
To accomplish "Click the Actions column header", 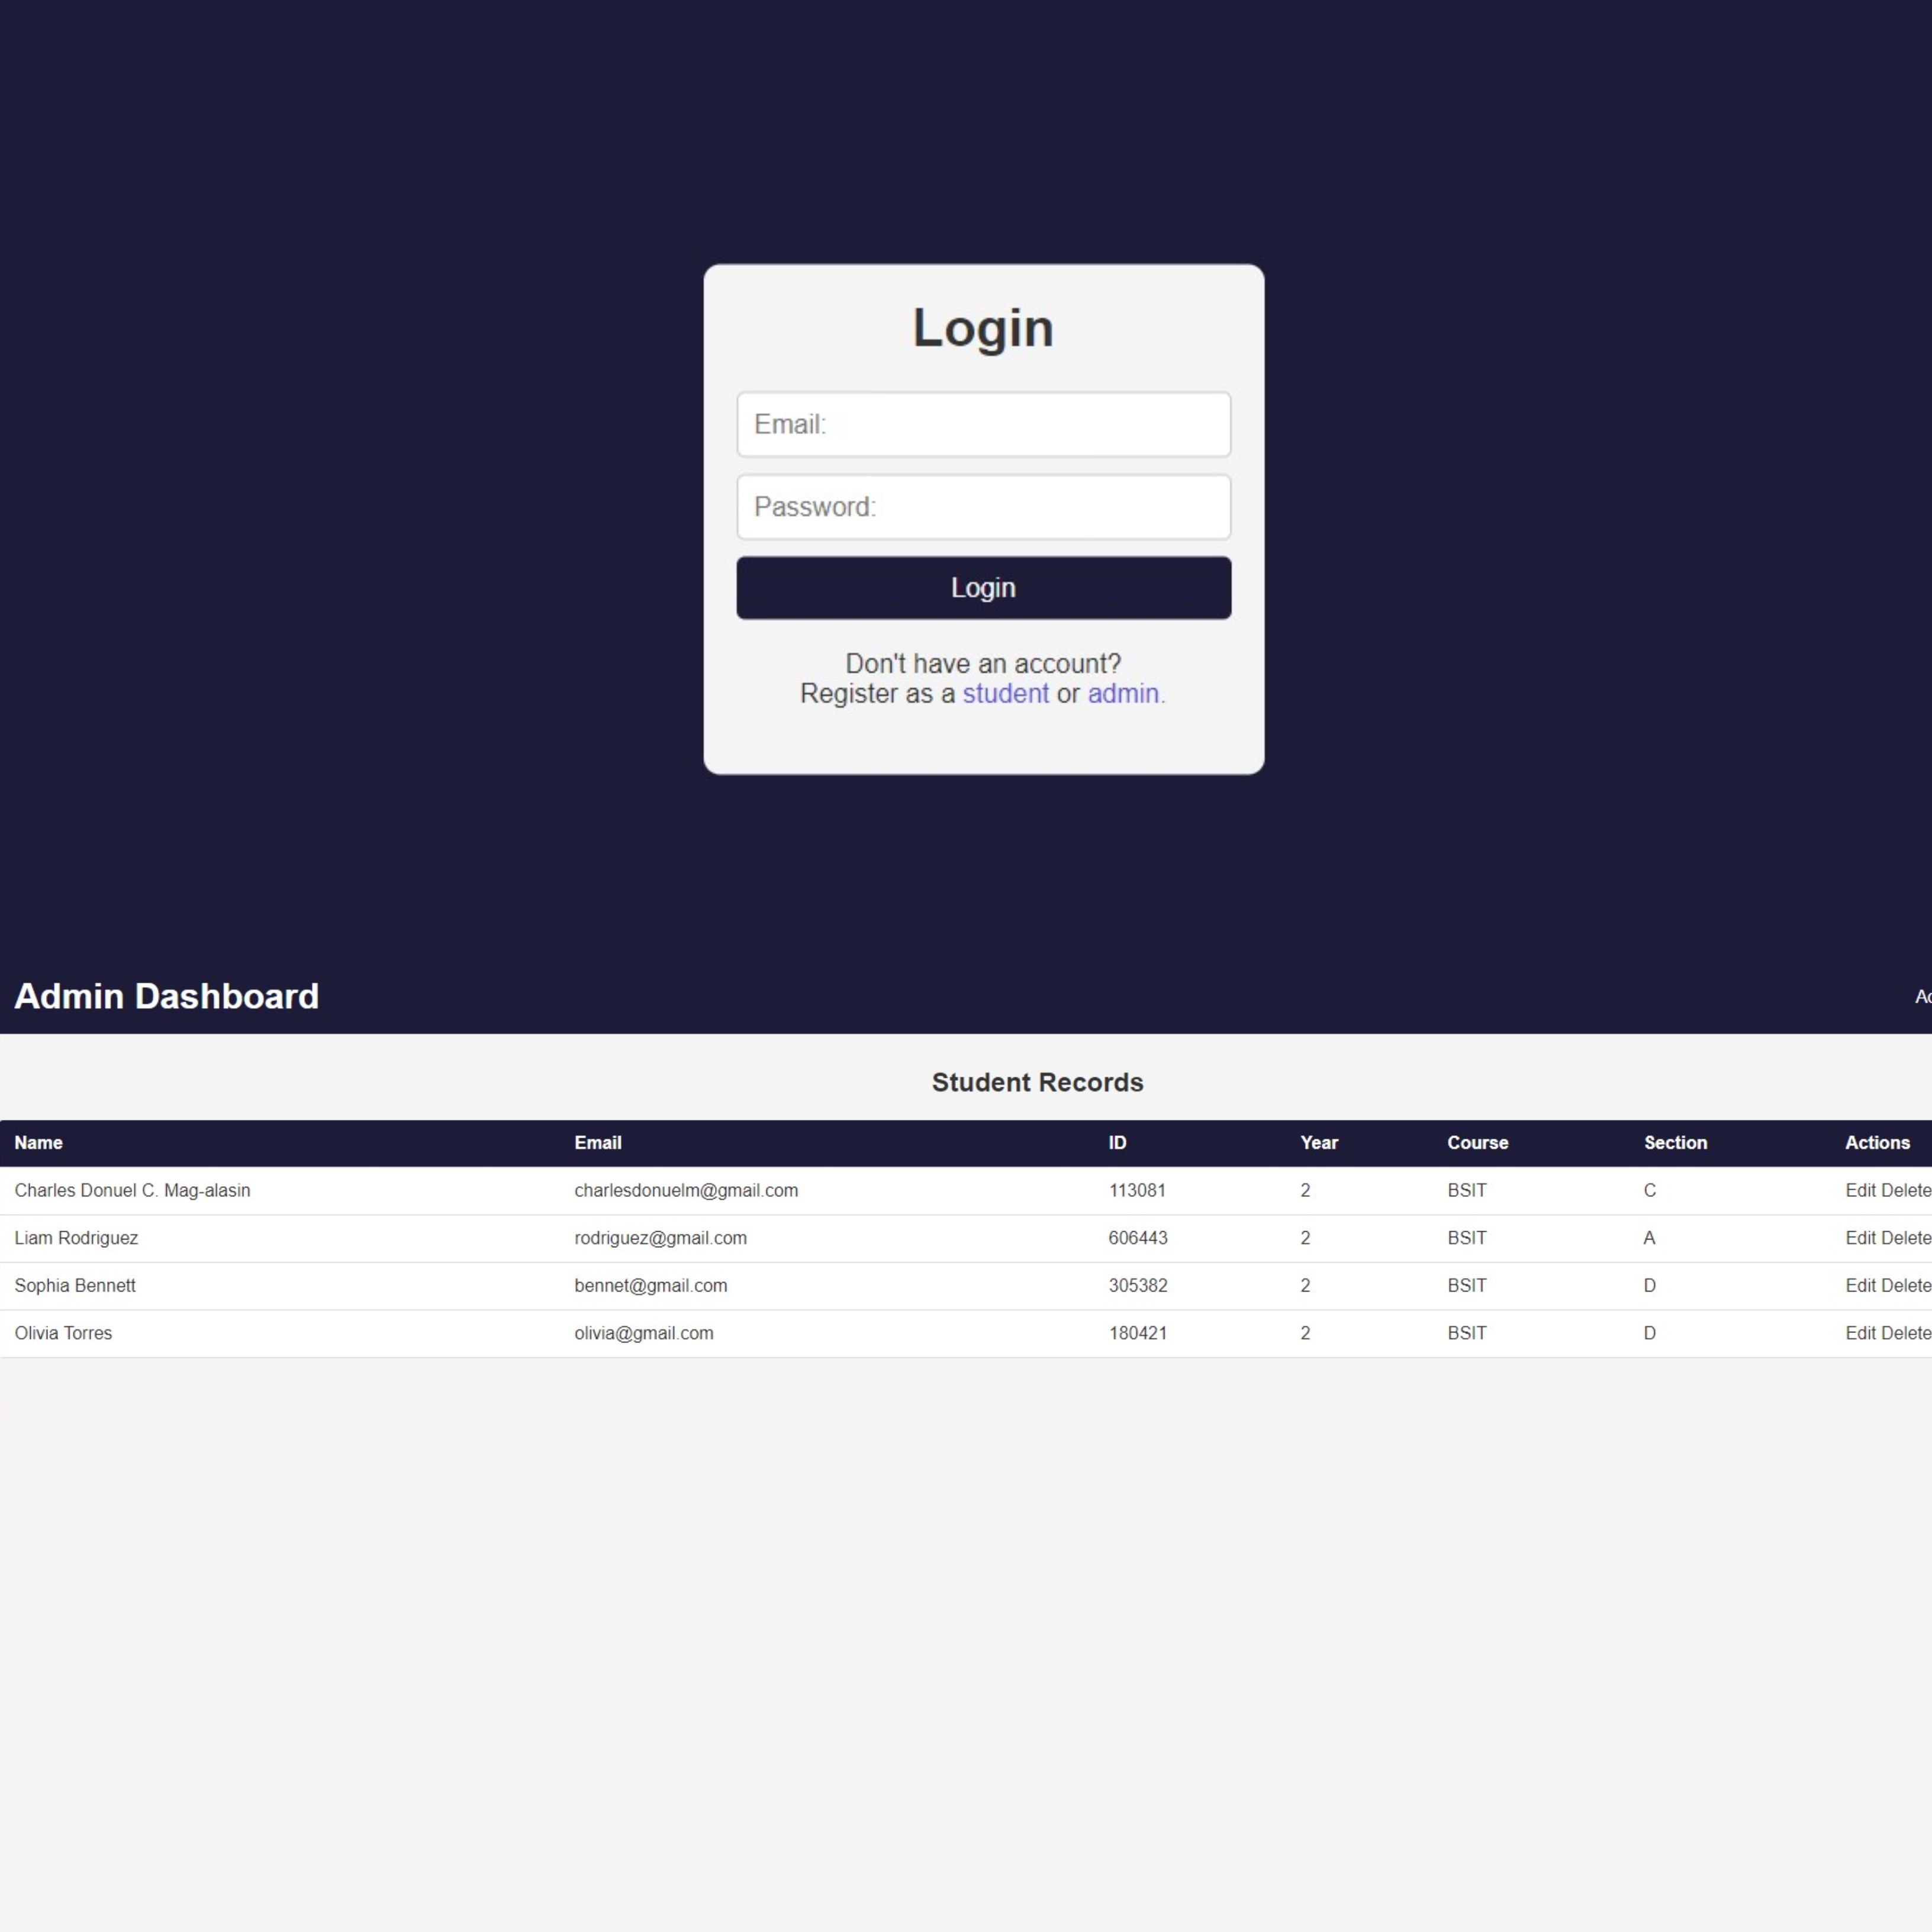I will 1877,1143.
